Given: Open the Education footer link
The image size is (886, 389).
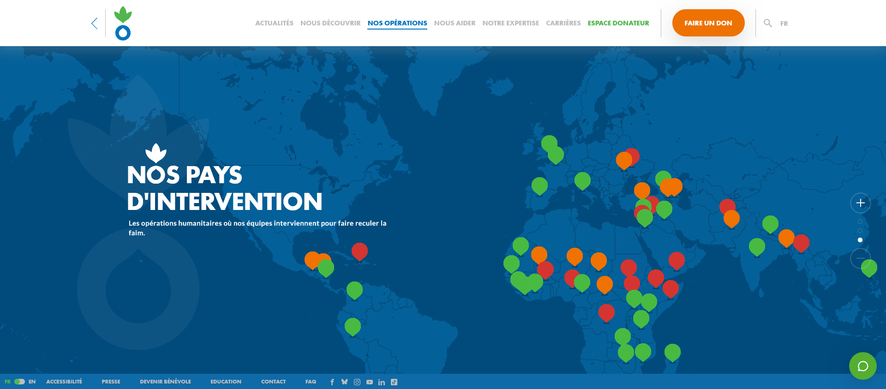Looking at the screenshot, I should coord(226,382).
